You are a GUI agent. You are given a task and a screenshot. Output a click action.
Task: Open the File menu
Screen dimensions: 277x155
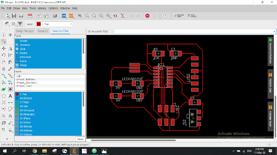3,8
